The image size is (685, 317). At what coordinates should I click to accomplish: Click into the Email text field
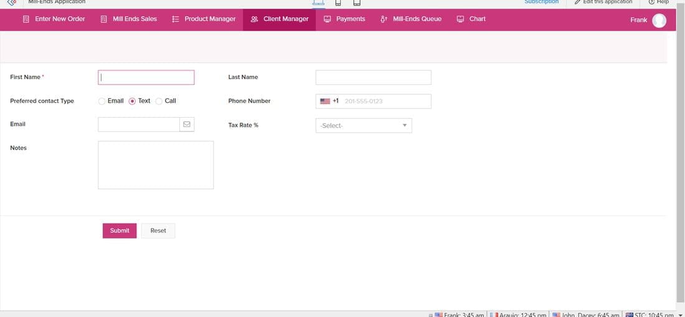tap(139, 125)
